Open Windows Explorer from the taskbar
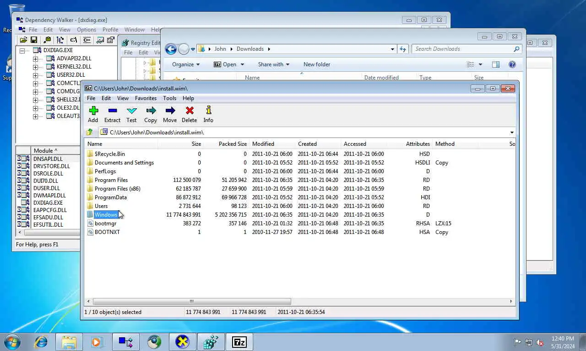Viewport: 586px width, 351px height. (x=69, y=342)
